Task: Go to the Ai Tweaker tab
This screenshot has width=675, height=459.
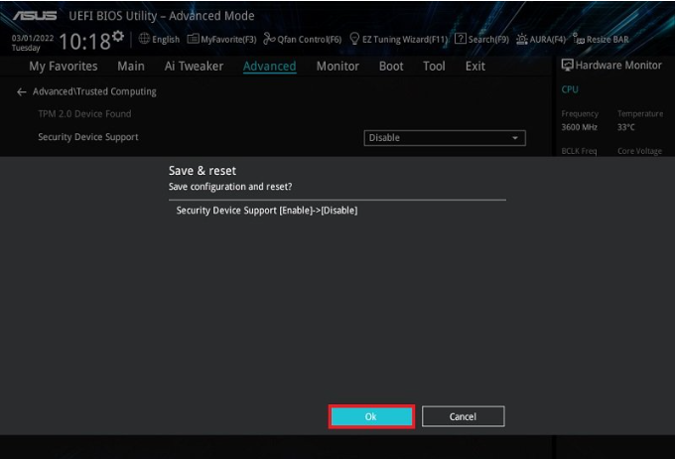Action: [x=194, y=66]
